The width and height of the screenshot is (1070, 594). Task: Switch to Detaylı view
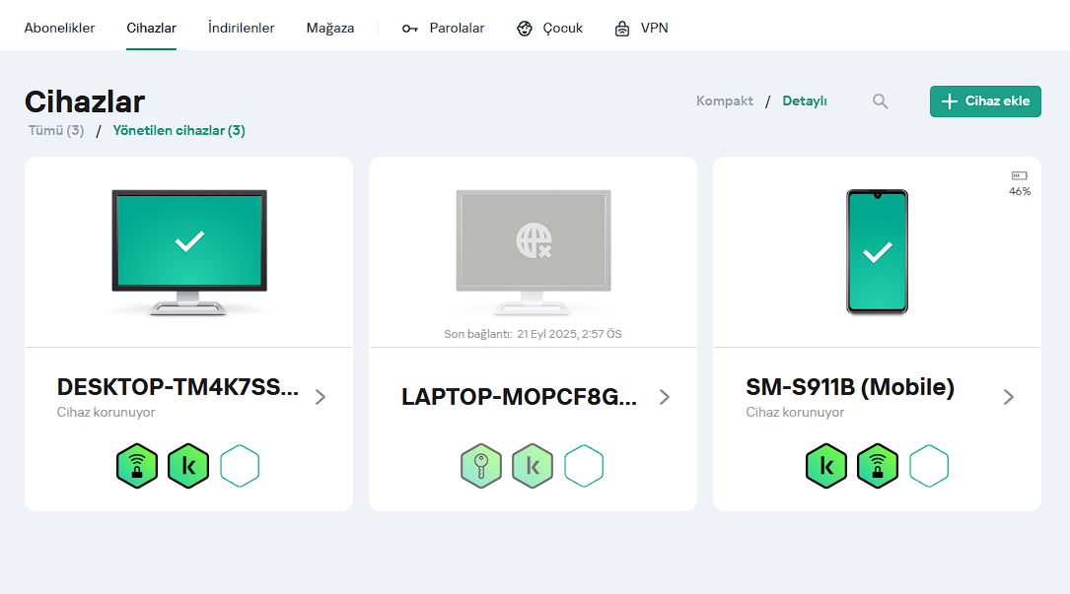(805, 100)
